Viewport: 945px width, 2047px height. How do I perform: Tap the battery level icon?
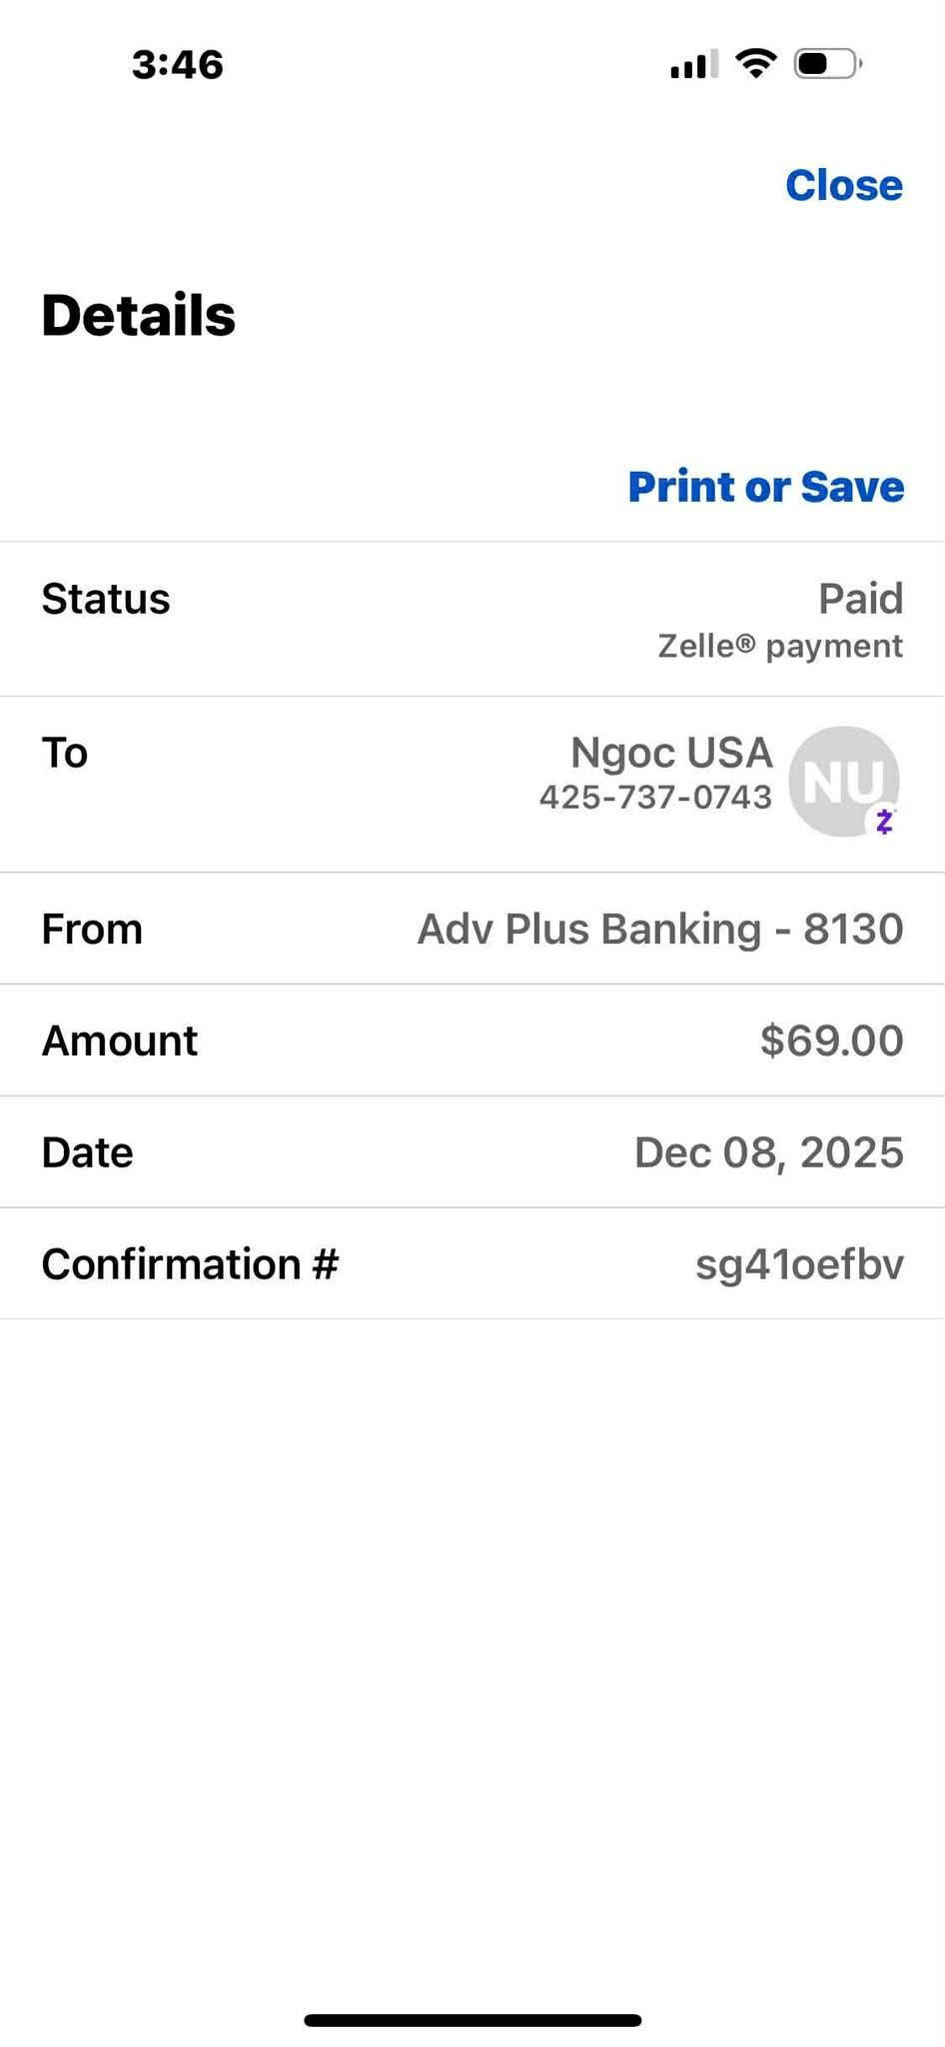(x=827, y=64)
